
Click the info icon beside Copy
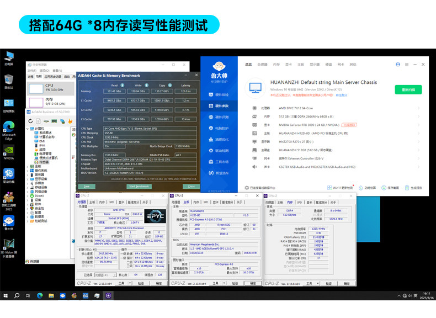[170, 85]
